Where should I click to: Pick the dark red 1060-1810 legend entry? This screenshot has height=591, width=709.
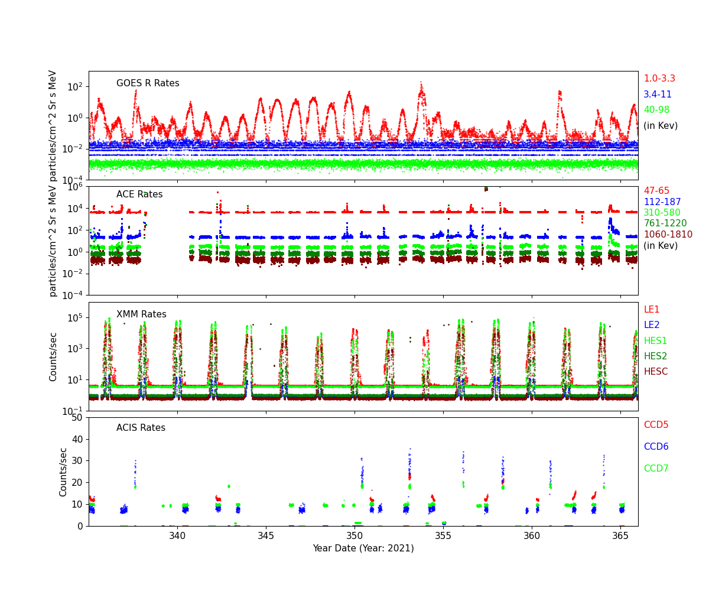pos(668,235)
